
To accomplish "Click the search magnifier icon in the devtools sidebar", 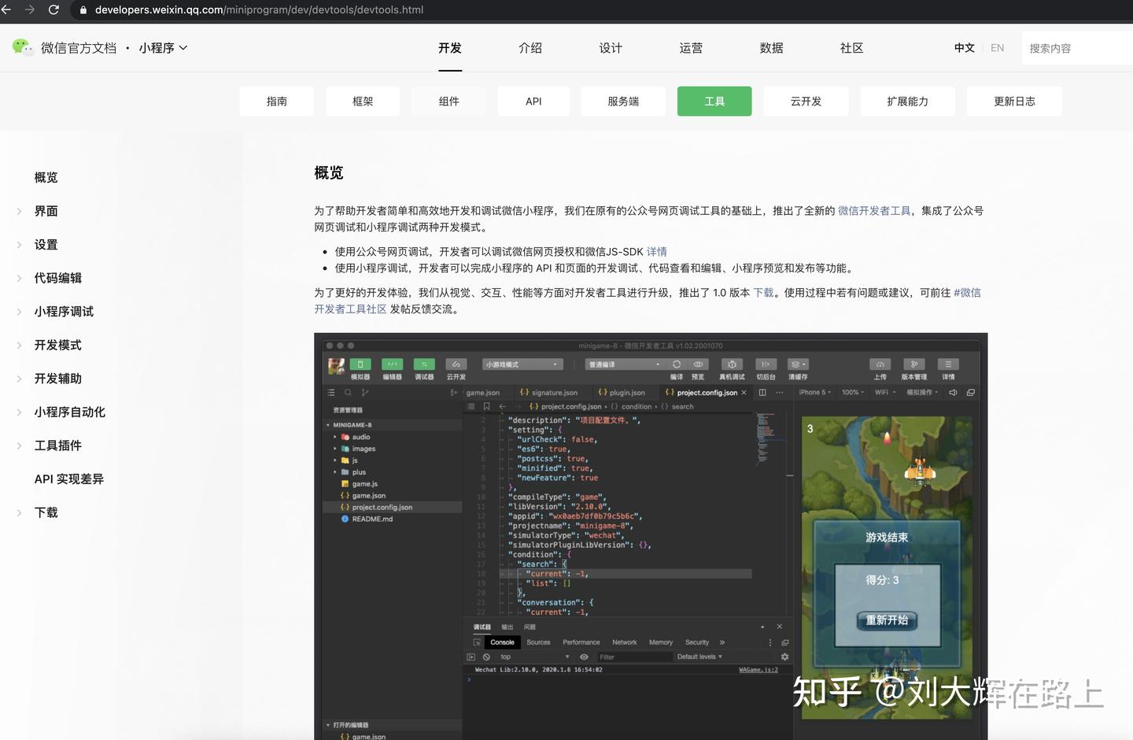I will [348, 392].
